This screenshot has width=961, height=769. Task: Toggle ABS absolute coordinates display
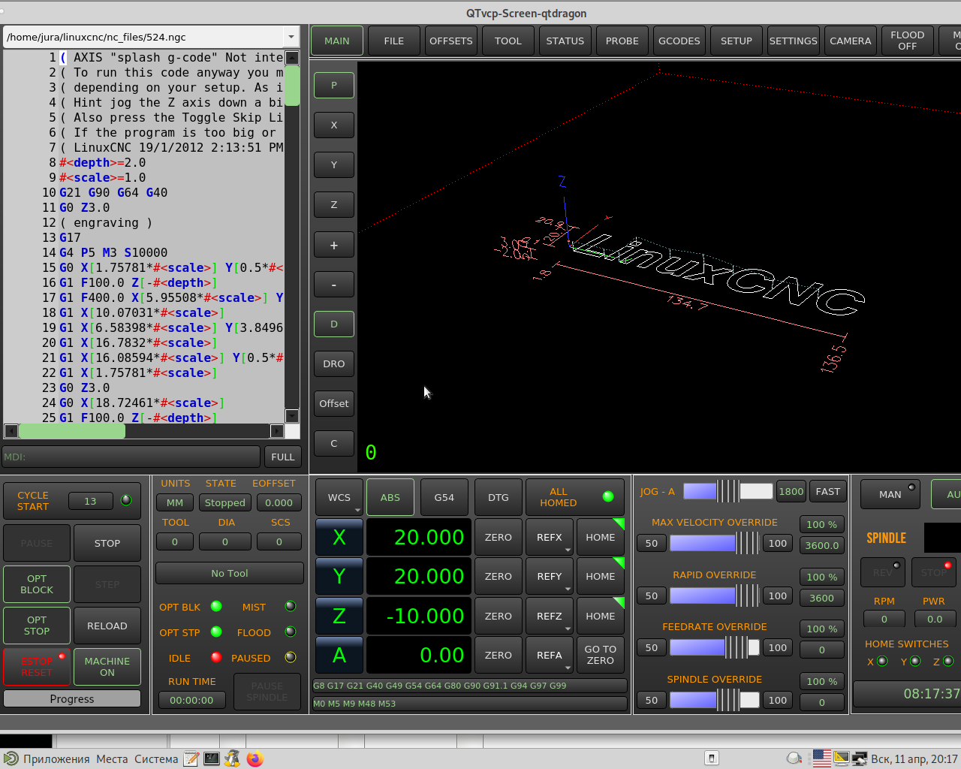(x=390, y=497)
